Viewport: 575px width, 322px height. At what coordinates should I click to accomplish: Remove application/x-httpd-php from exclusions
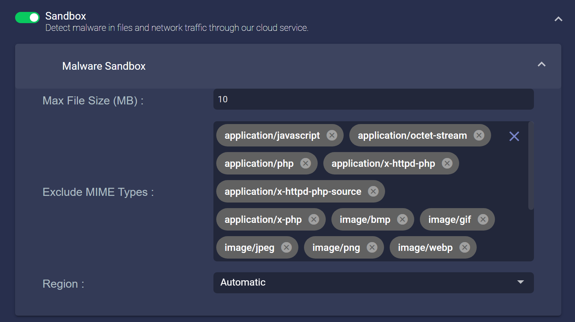(447, 163)
